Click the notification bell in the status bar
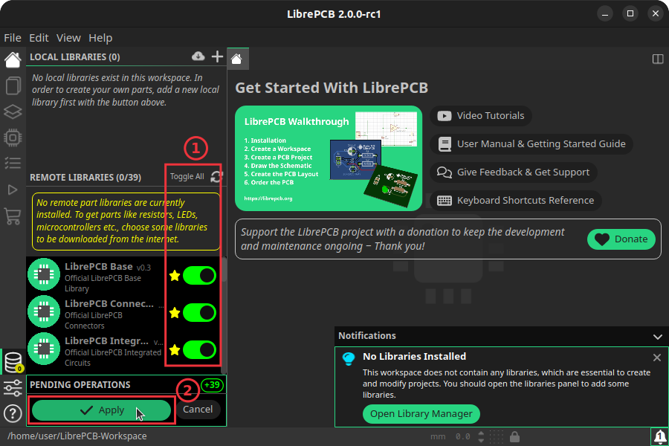 (659, 436)
